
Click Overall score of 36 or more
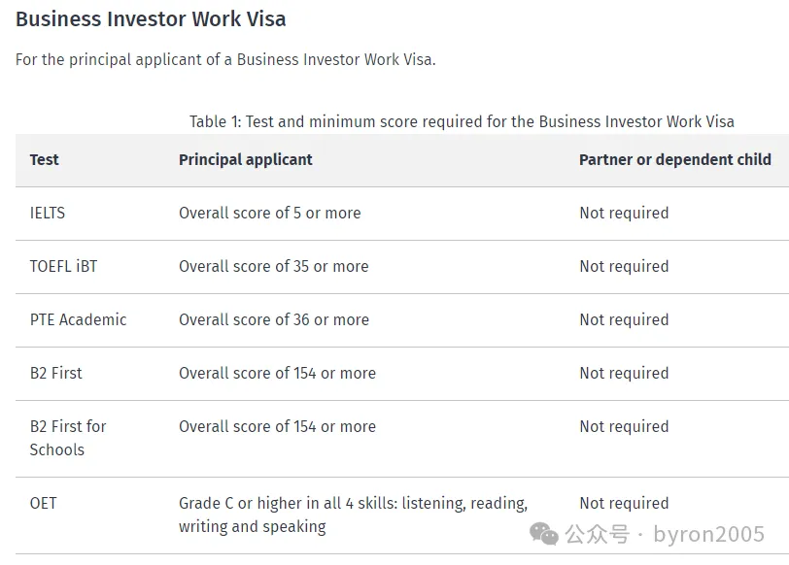[x=274, y=319]
